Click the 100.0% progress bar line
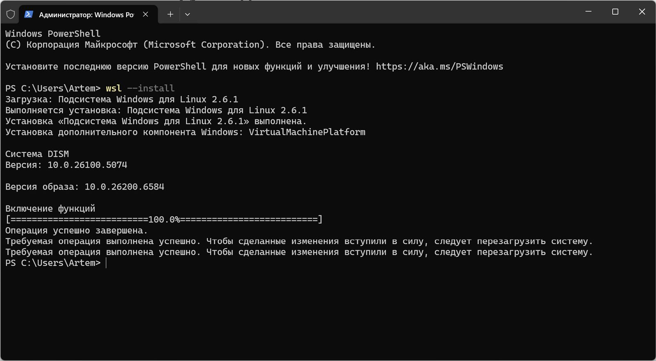 tap(164, 219)
